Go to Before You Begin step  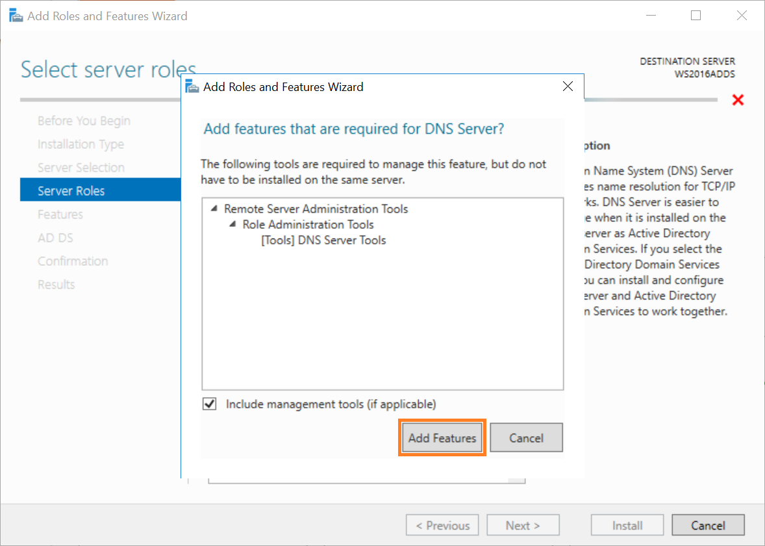pyautogui.click(x=84, y=121)
